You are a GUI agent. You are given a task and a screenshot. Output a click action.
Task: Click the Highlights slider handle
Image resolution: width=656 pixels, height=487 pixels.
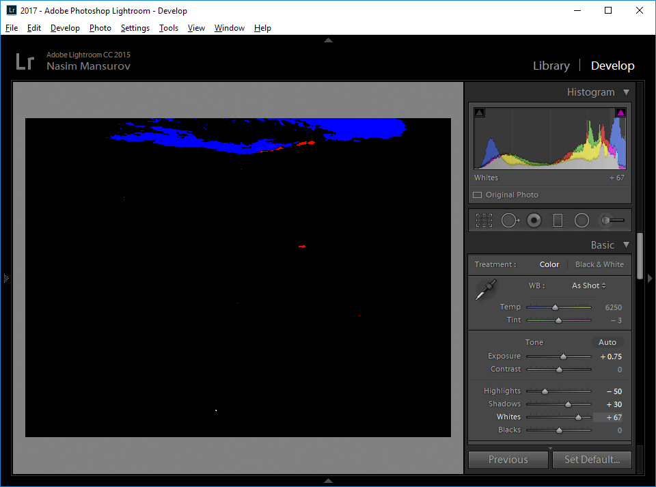(x=545, y=391)
